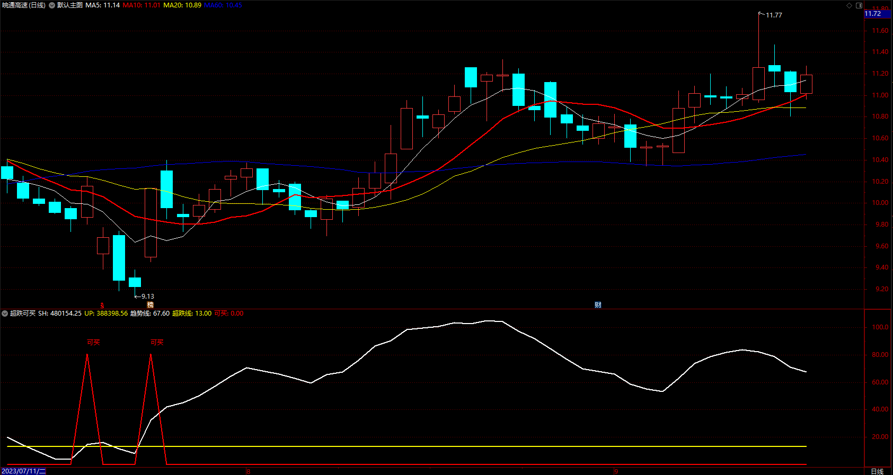Expand the 超跌可买 indicator dropdown arrow
Viewport: 893px width, 475px height.
tap(5, 313)
